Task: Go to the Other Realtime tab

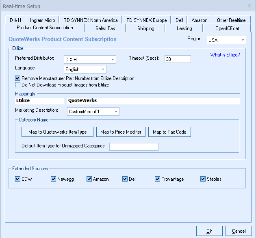Action: 231,20
